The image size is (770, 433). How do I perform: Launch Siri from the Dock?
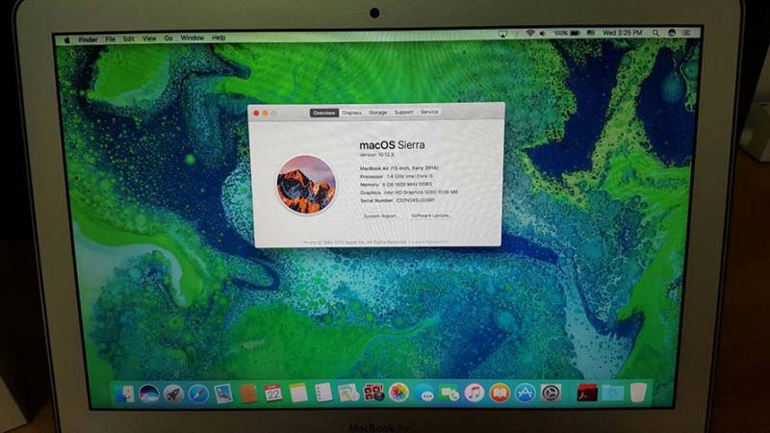click(x=149, y=394)
